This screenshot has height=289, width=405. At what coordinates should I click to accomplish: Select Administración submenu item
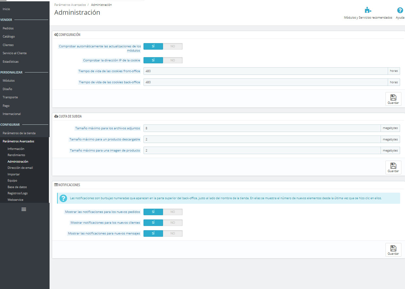(18, 162)
